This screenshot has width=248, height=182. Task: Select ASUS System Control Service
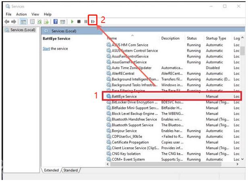pyautogui.click(x=173, y=51)
